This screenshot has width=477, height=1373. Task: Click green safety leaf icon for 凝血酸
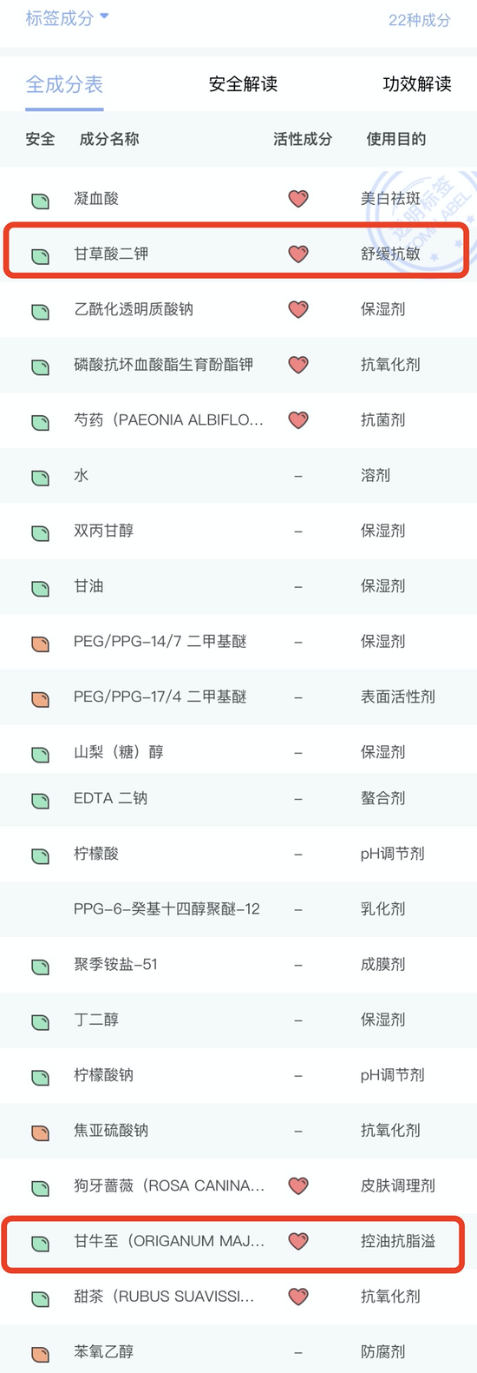tap(40, 201)
